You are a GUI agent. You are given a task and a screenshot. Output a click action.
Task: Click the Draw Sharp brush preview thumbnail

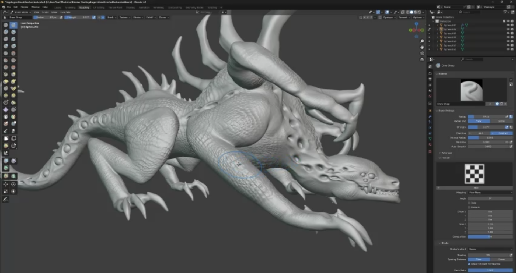point(472,90)
